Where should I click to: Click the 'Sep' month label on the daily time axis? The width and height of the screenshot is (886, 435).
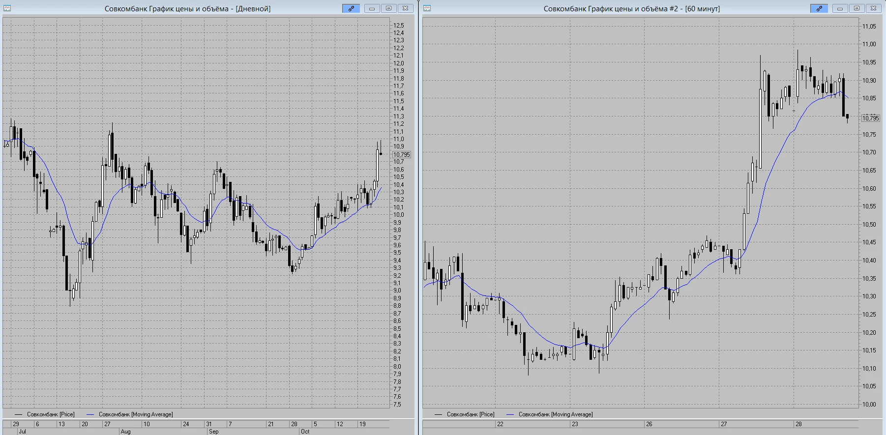click(213, 432)
